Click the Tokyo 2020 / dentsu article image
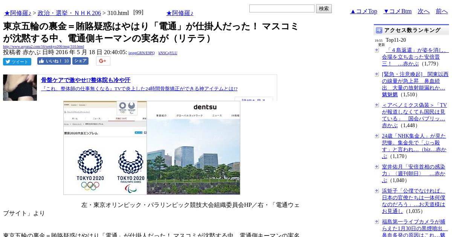The width and height of the screenshot is (452, 237). (152, 148)
